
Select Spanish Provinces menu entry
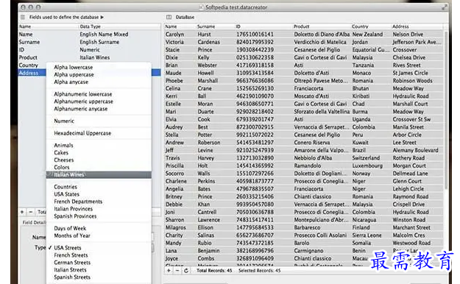click(75, 216)
